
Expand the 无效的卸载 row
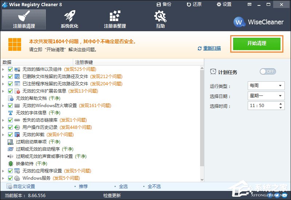[3, 135]
